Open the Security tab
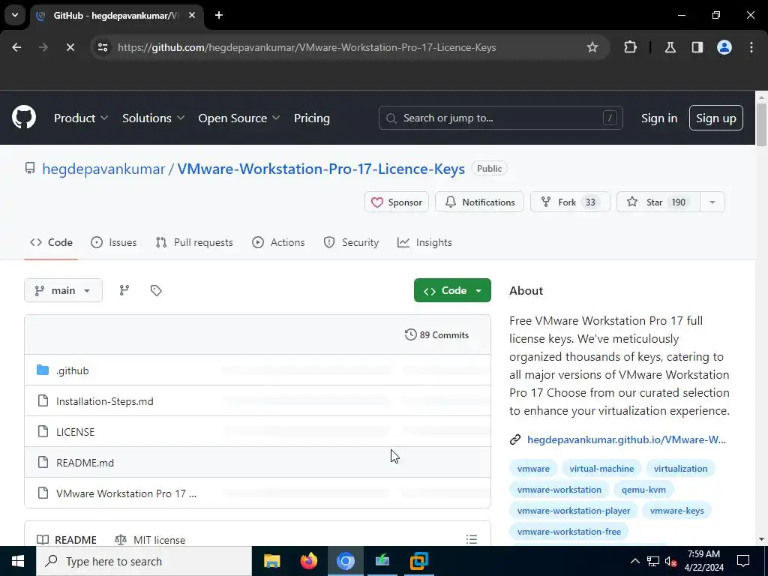768x576 pixels. (351, 242)
